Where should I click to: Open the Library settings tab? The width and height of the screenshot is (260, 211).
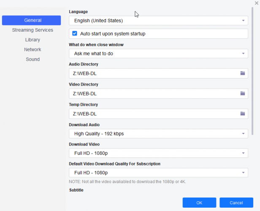click(32, 40)
